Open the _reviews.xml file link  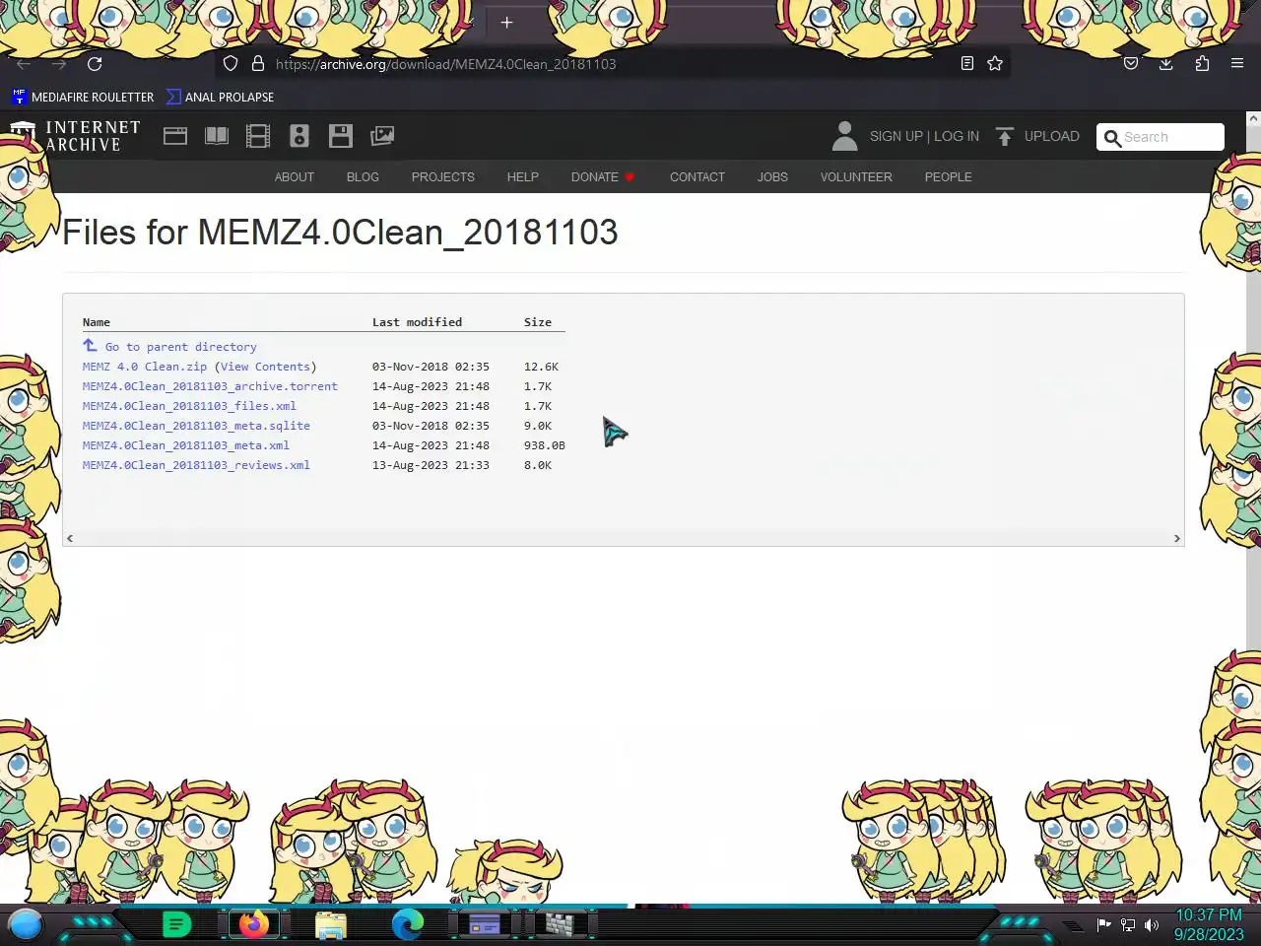point(196,465)
